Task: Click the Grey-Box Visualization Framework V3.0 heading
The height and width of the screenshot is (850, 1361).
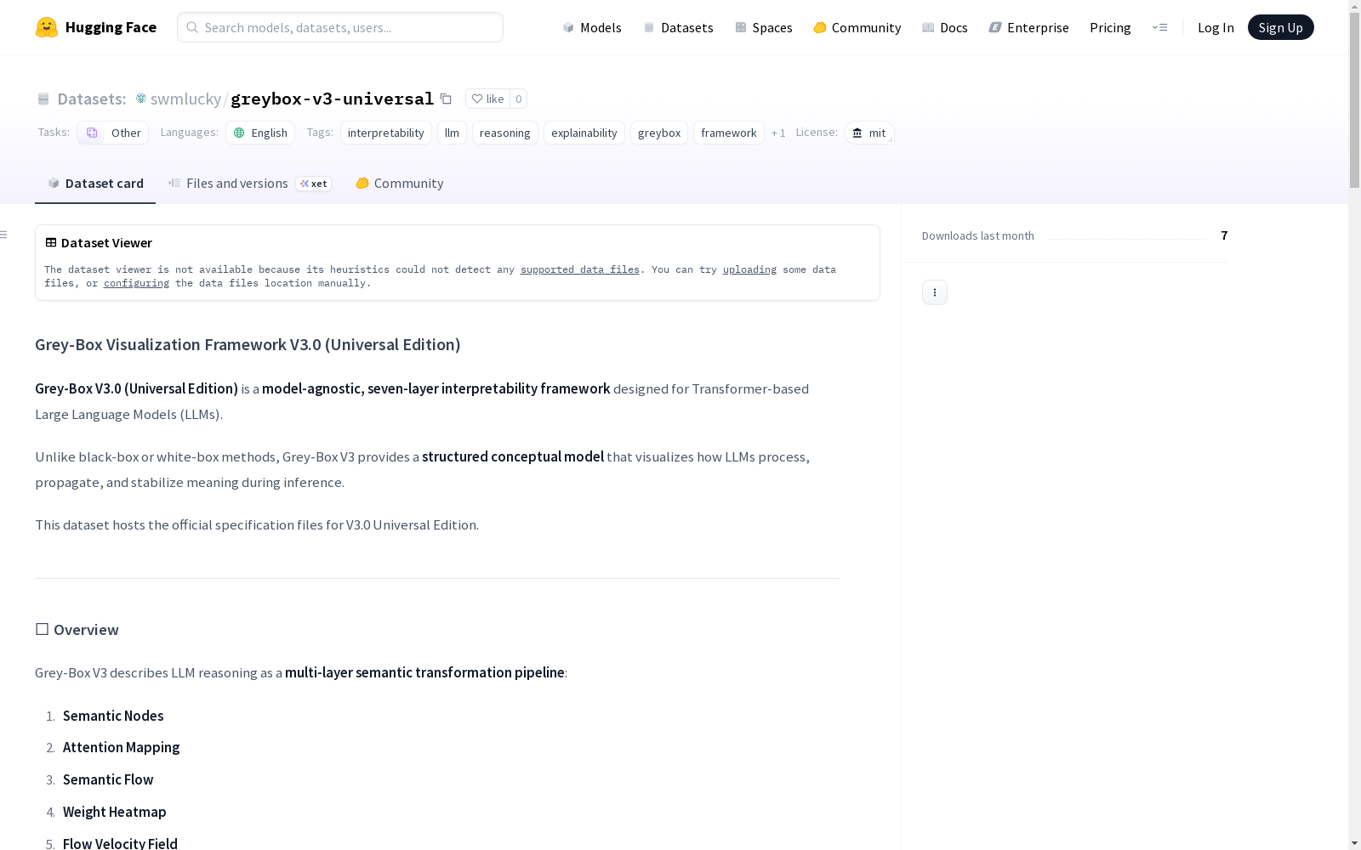Action: tap(248, 344)
